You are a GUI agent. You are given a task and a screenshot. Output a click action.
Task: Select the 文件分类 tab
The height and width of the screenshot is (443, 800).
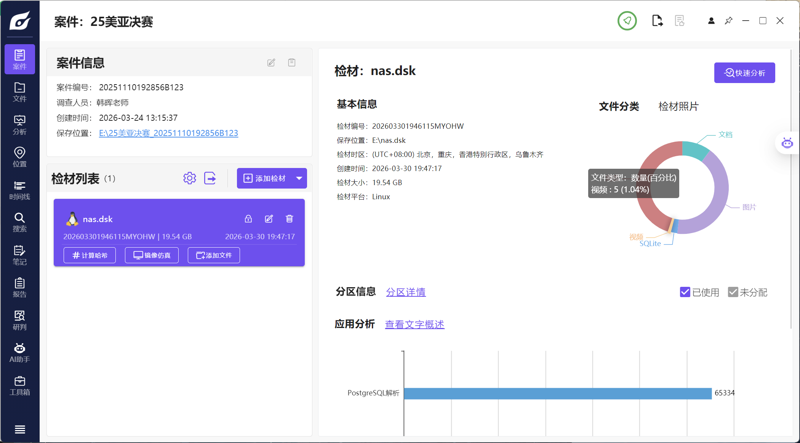click(619, 106)
